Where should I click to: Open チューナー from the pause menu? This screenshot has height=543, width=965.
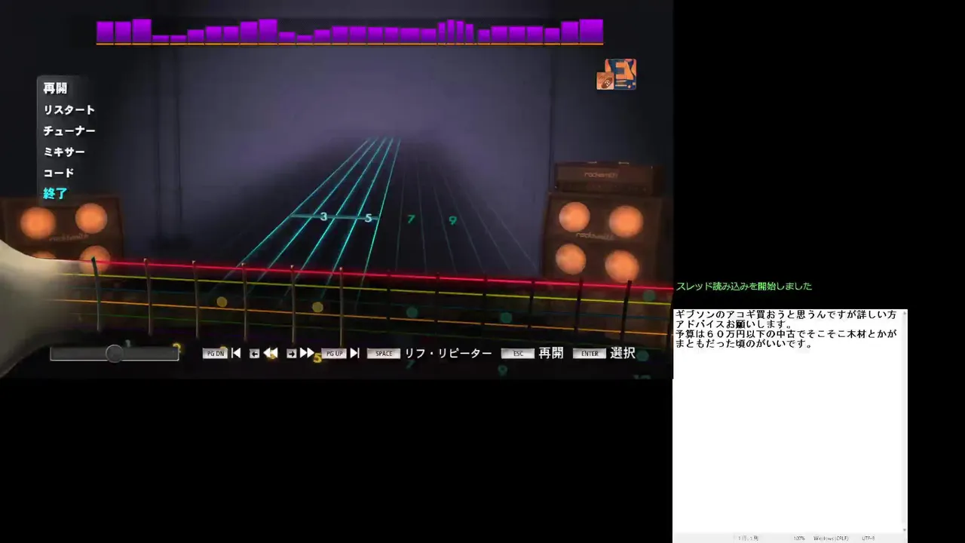(x=69, y=130)
